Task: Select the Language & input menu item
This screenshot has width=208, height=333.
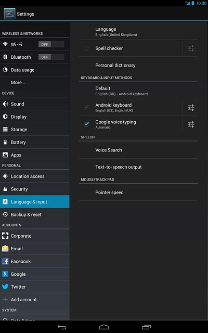Action: click(x=35, y=201)
